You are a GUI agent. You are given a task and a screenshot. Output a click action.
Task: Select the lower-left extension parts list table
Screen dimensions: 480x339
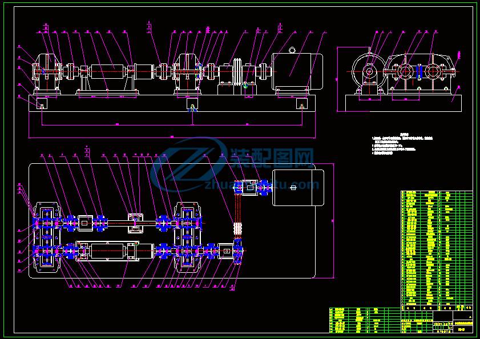pyautogui.click(x=365, y=320)
